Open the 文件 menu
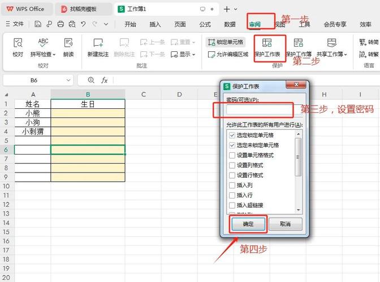The height and width of the screenshot is (282, 380). [15, 24]
